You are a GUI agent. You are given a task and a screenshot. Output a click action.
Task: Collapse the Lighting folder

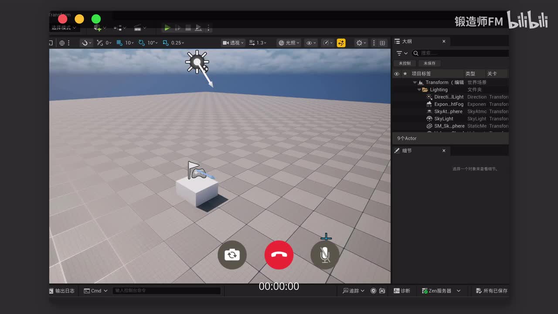(x=419, y=90)
